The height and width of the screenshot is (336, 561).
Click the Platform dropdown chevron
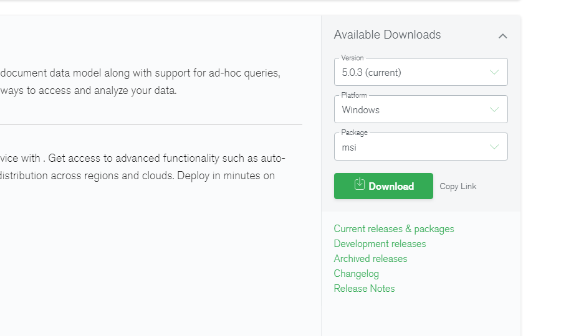pyautogui.click(x=494, y=110)
